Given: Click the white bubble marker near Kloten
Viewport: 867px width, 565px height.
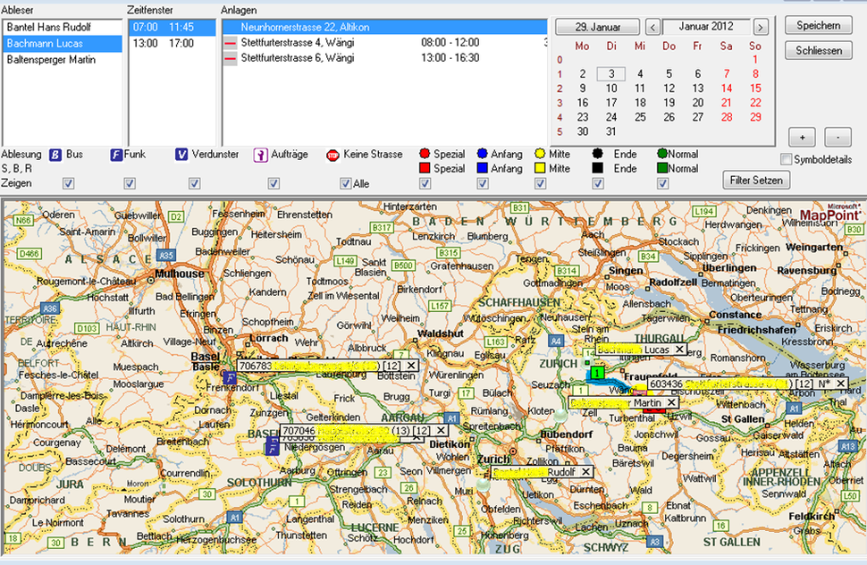Looking at the screenshot, I should click(560, 415).
